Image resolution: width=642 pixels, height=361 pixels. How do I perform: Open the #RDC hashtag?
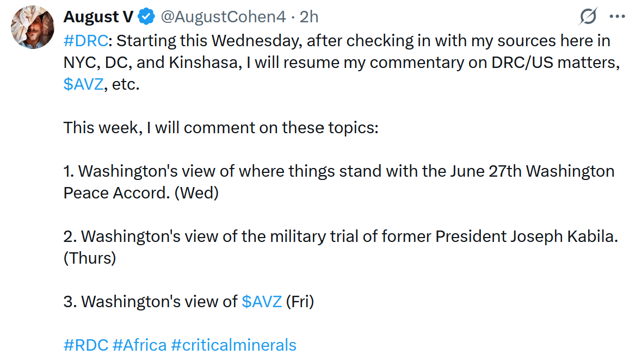85,345
